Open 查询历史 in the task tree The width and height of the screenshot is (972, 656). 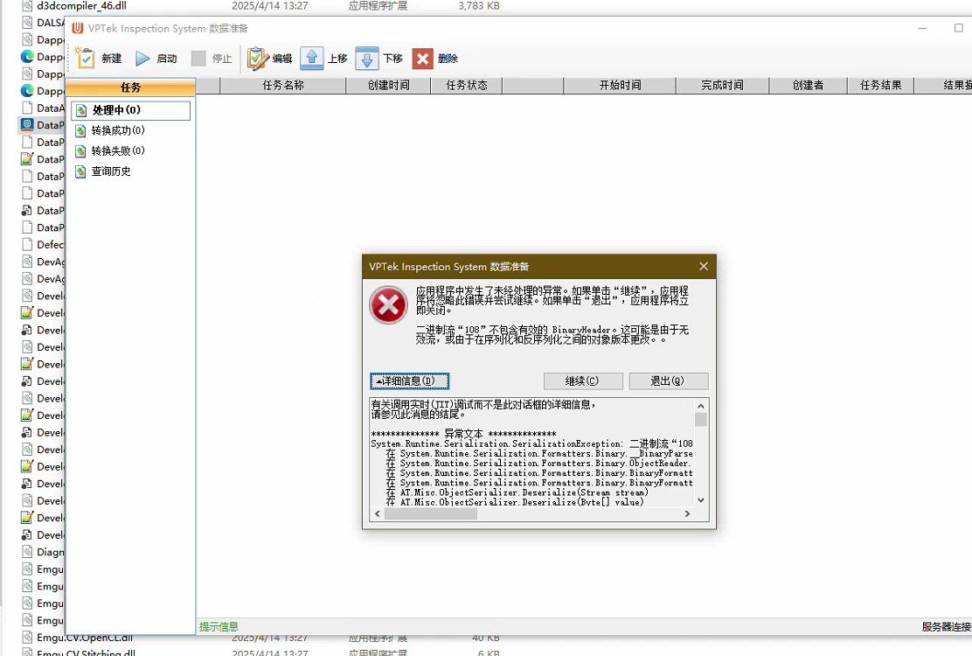[103, 171]
